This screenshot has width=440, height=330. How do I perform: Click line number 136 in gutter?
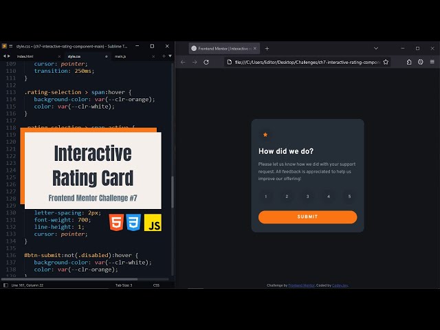[11, 255]
